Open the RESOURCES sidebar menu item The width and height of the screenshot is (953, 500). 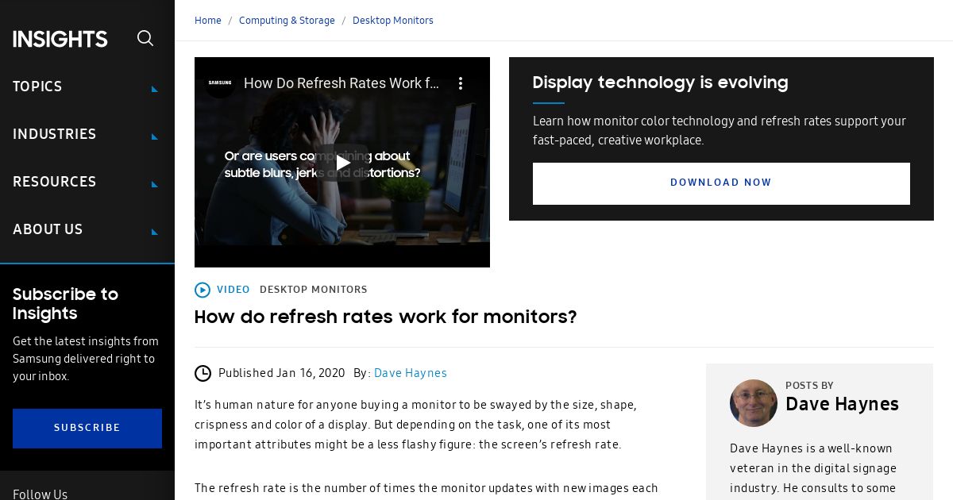pos(55,182)
